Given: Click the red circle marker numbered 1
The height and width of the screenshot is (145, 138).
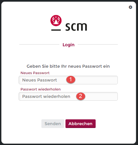Looking at the screenshot, I should (x=71, y=80).
